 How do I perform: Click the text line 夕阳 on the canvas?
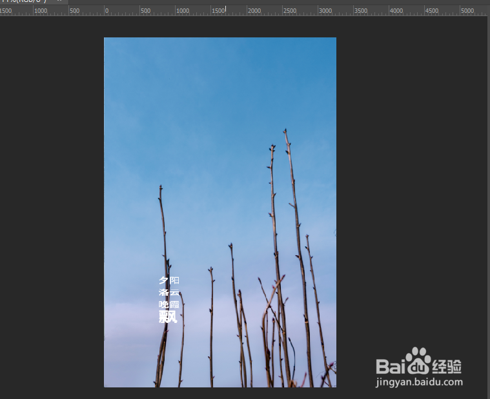(169, 280)
